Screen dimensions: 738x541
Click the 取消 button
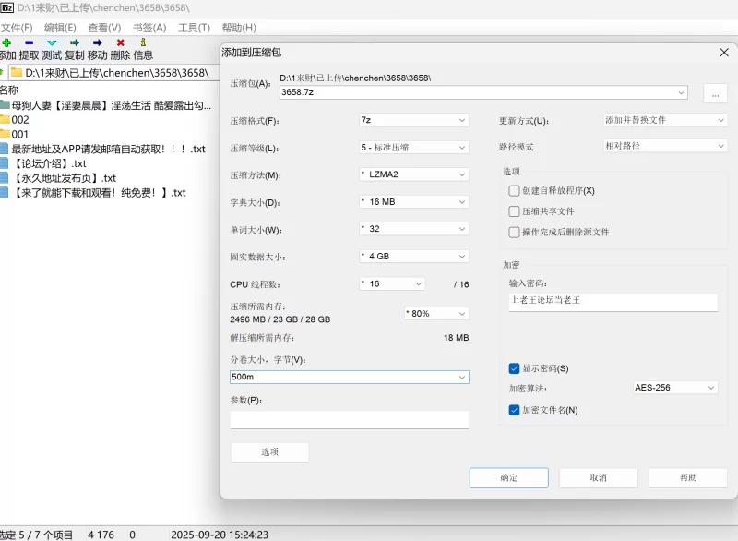pos(598,478)
